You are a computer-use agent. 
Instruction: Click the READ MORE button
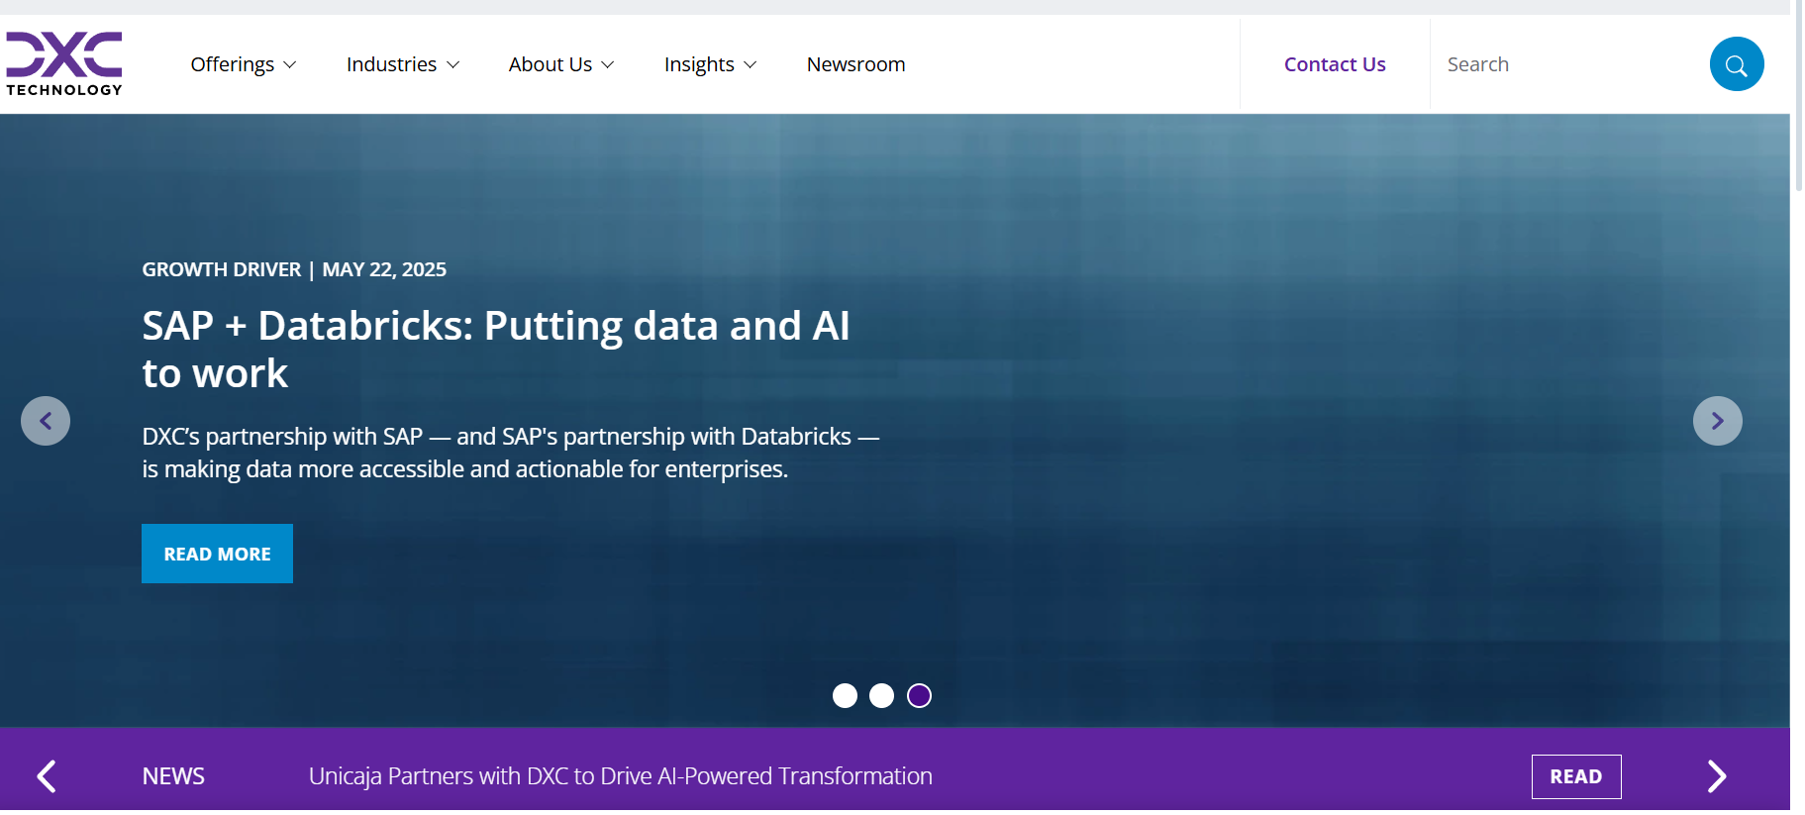[x=217, y=554]
